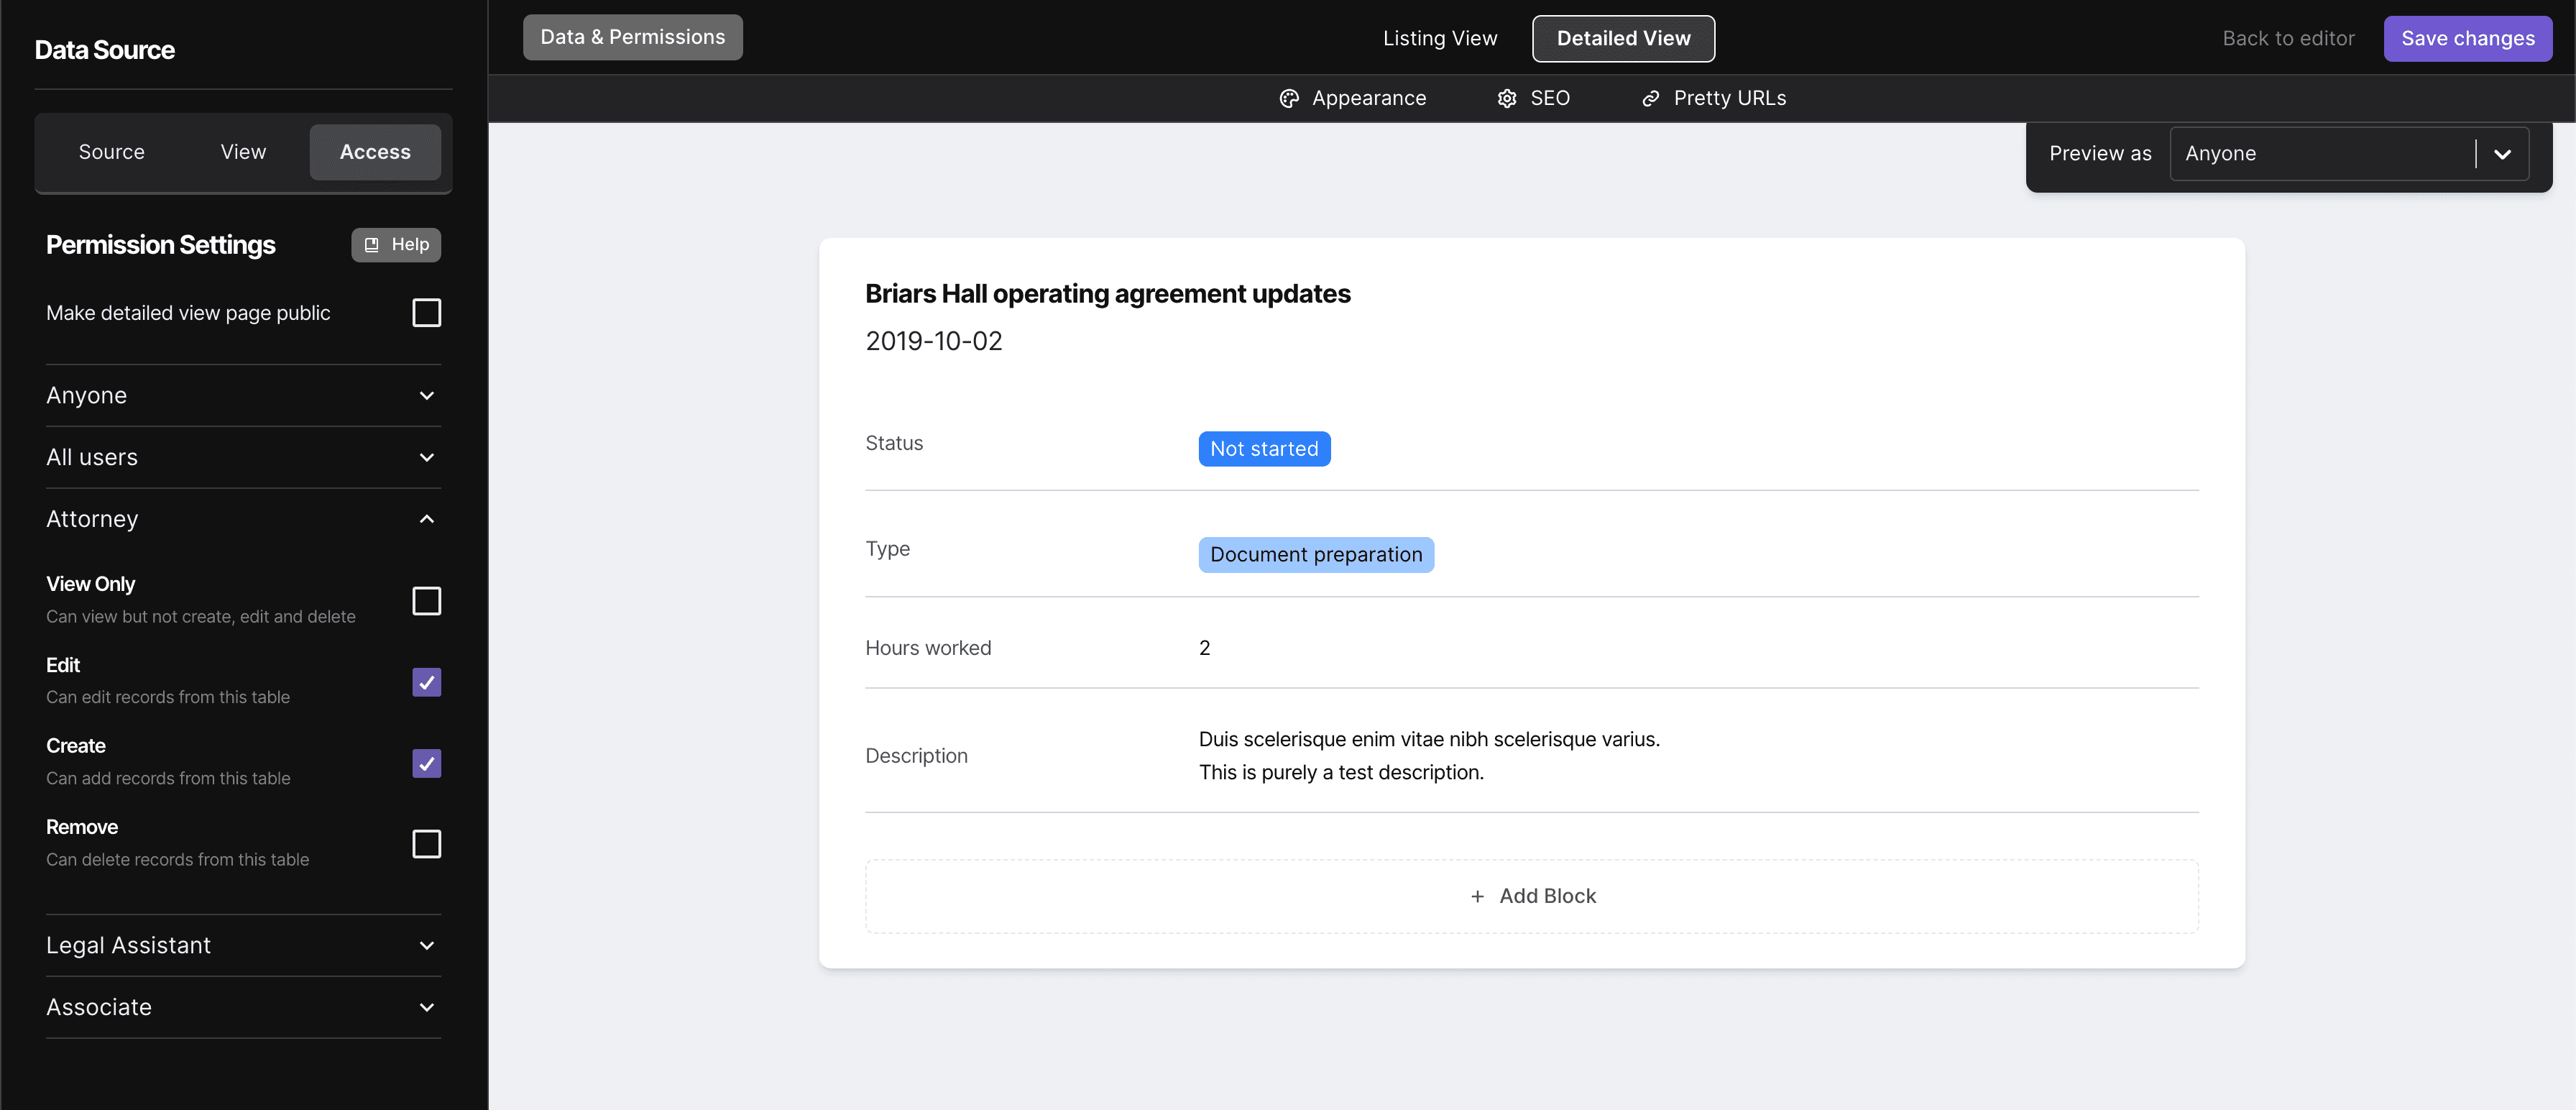This screenshot has height=1110, width=2576.
Task: Collapse the Attorney permission section
Action: (x=243, y=519)
